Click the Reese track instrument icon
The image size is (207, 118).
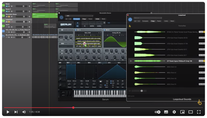[x=3, y=5]
